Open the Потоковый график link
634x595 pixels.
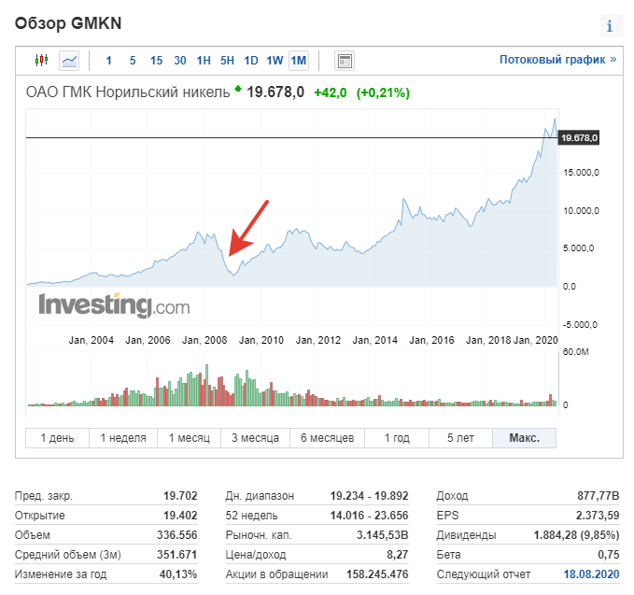coord(557,60)
